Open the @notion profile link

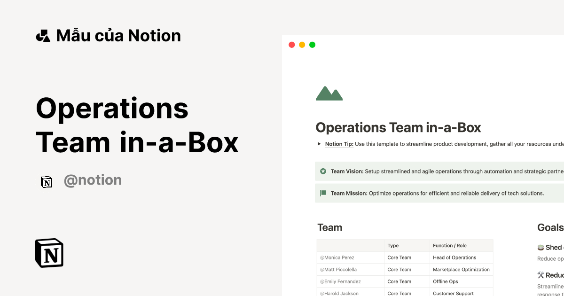(93, 180)
